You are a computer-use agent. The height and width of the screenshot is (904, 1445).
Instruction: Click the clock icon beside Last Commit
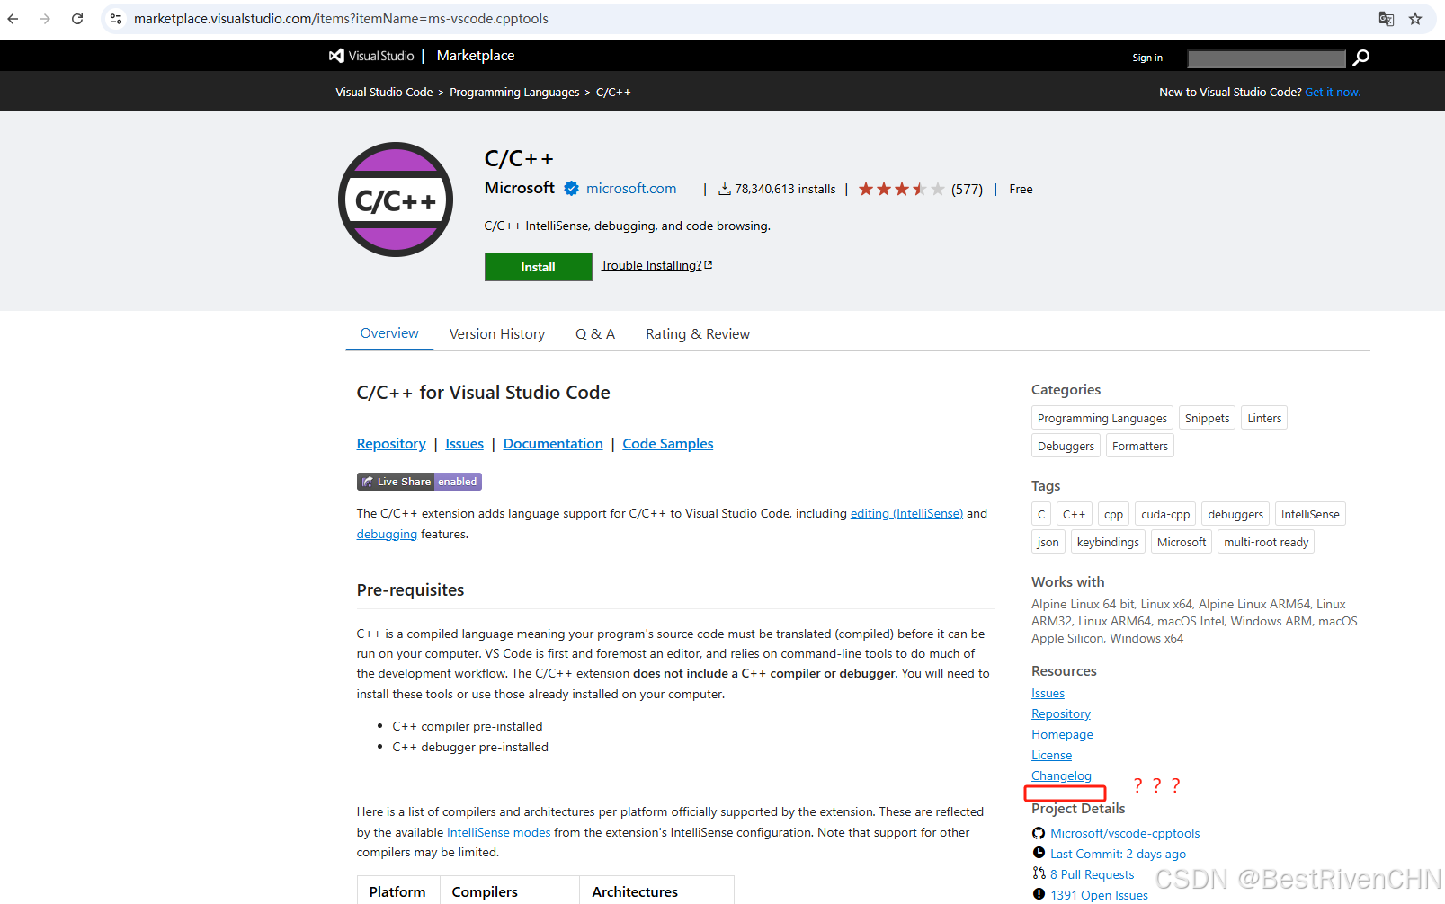point(1039,854)
